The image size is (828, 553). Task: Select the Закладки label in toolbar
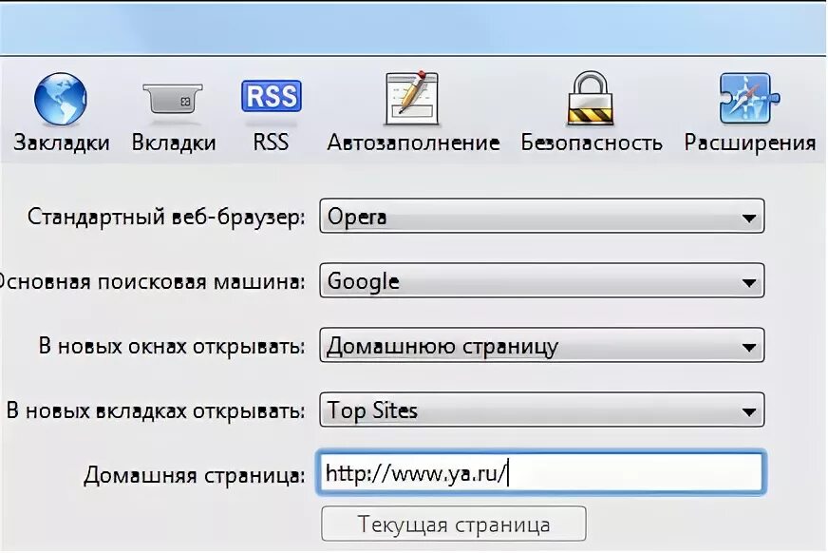coord(62,143)
